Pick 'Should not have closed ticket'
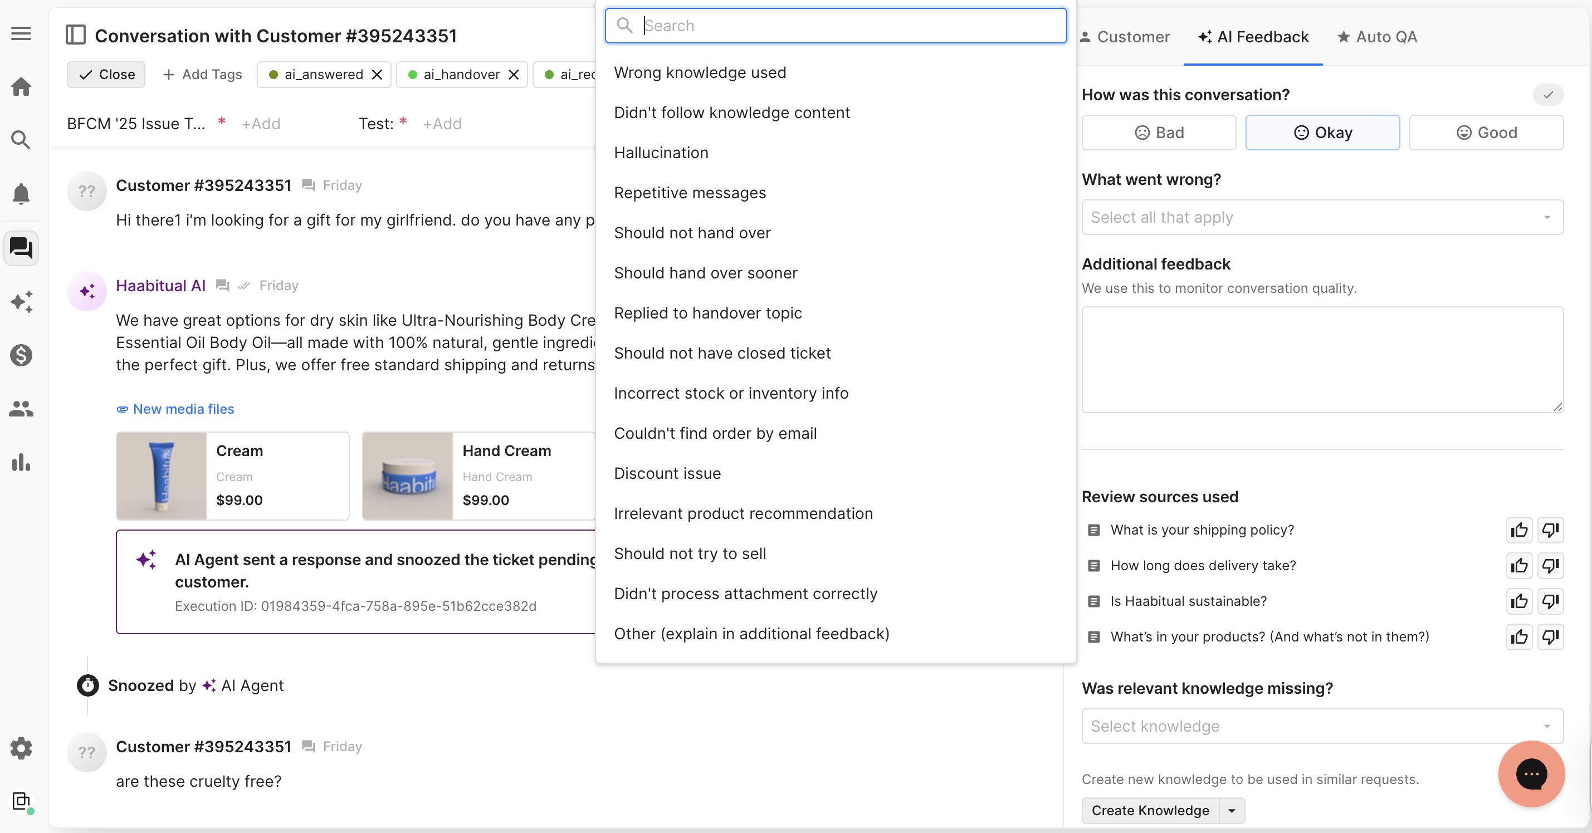 point(836,354)
